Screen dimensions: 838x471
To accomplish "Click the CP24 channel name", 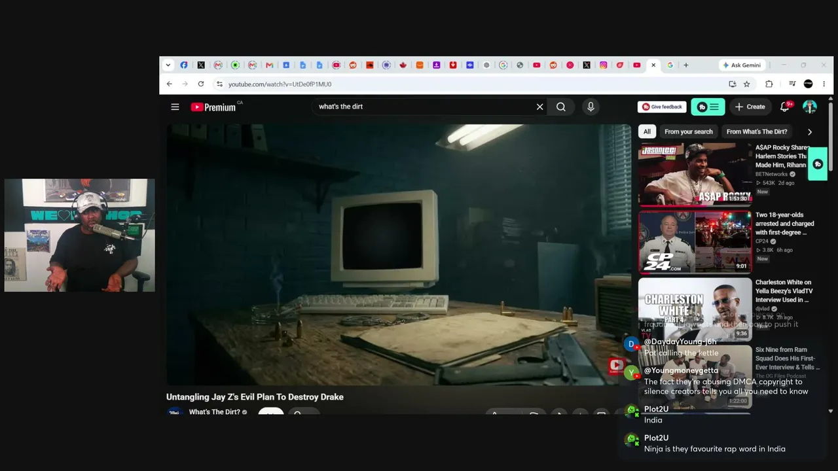I will click(762, 241).
